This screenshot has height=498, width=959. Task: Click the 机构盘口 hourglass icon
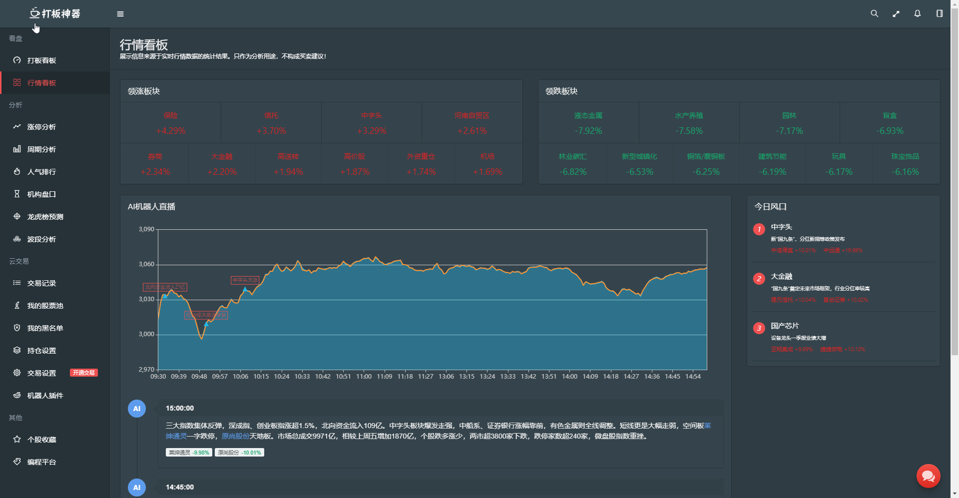pyautogui.click(x=17, y=194)
